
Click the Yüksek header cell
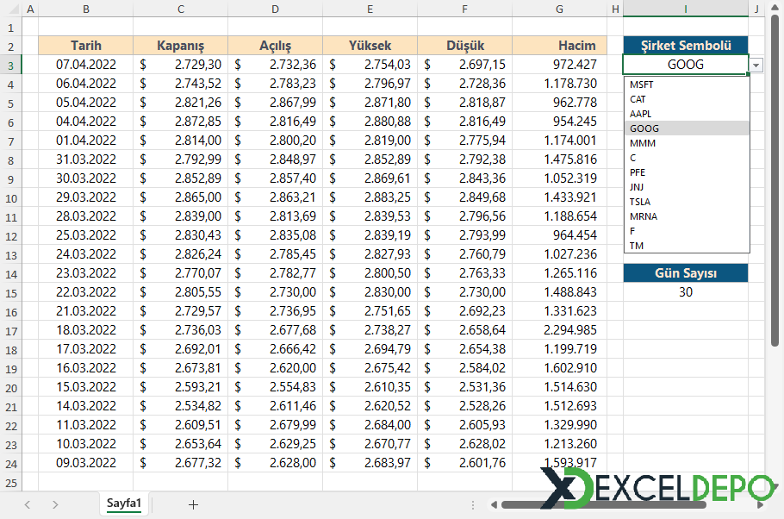370,46
